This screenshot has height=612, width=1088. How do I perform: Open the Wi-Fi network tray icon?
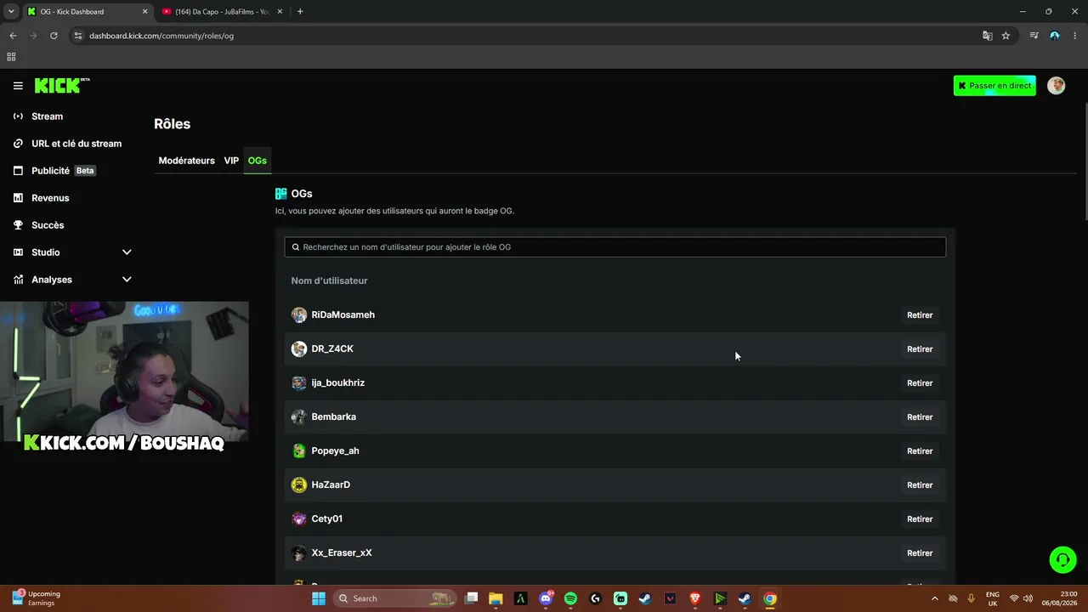pos(1014,598)
